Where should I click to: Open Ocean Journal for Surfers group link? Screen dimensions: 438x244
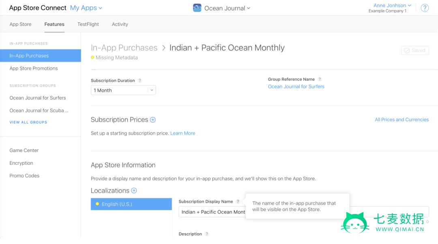(x=296, y=87)
